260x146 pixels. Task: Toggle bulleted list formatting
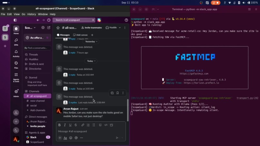(x=94, y=125)
